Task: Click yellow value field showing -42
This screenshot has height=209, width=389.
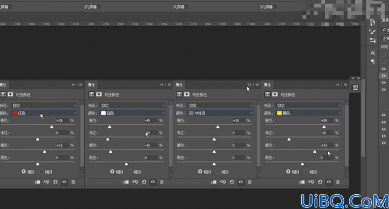Action: tap(151, 145)
